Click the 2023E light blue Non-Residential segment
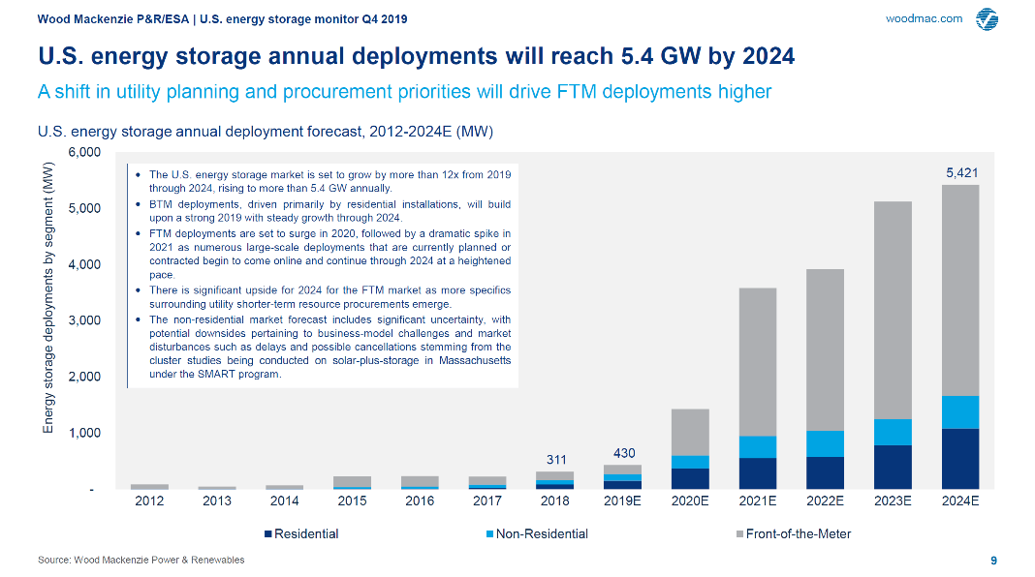 [x=894, y=432]
